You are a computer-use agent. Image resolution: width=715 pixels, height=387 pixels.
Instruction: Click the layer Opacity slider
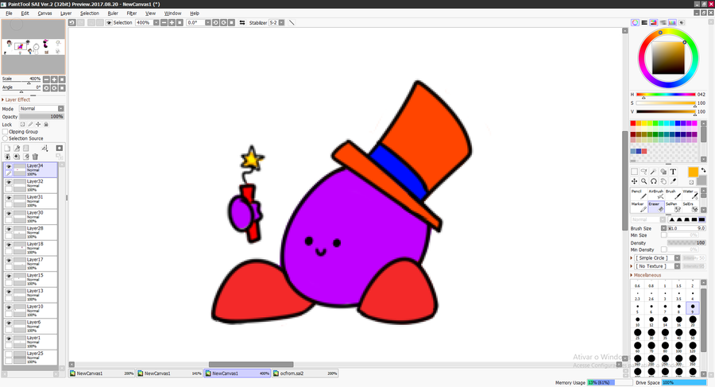pos(41,117)
